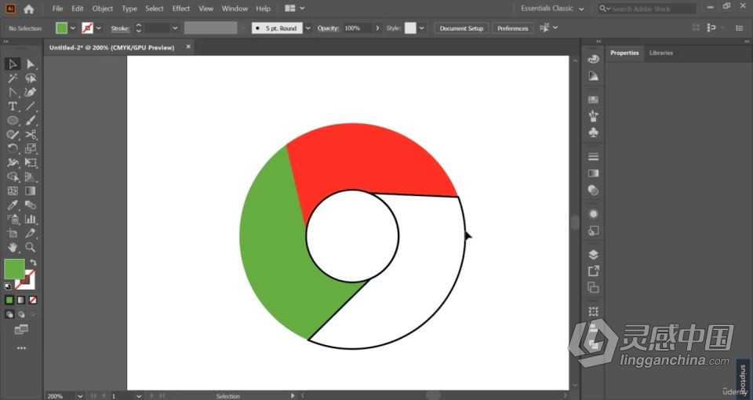Select the Blend tool
753x400 pixels.
coord(31,205)
